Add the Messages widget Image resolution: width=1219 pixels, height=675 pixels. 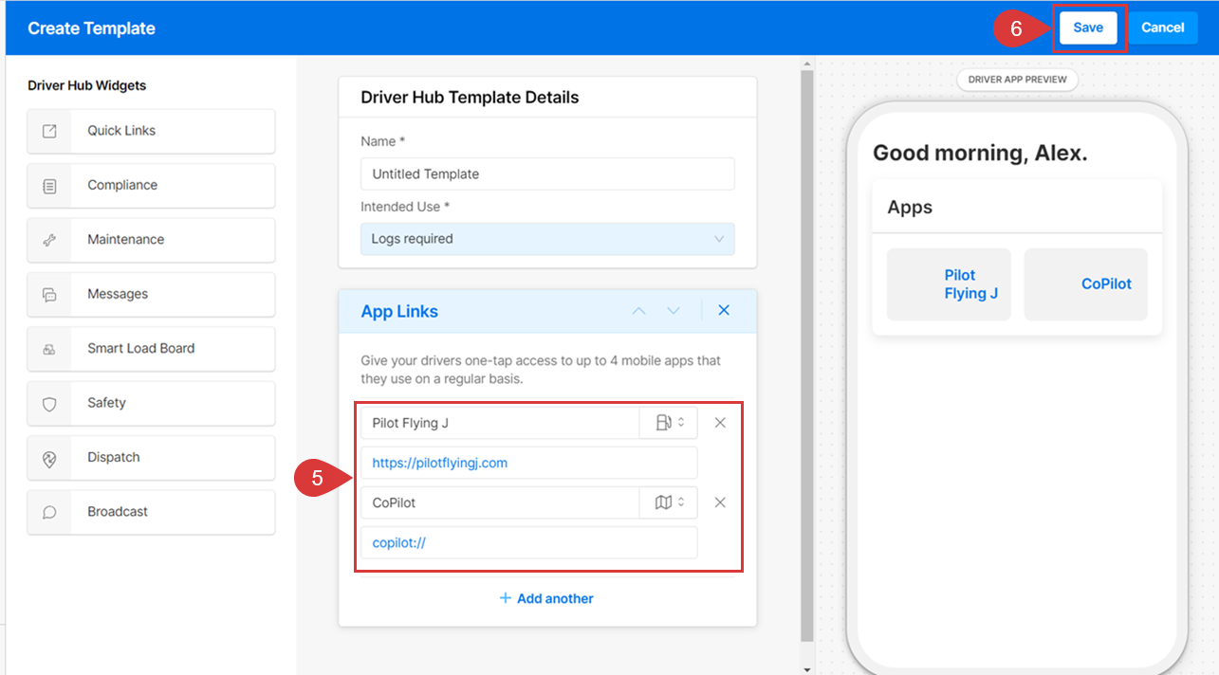coord(151,295)
